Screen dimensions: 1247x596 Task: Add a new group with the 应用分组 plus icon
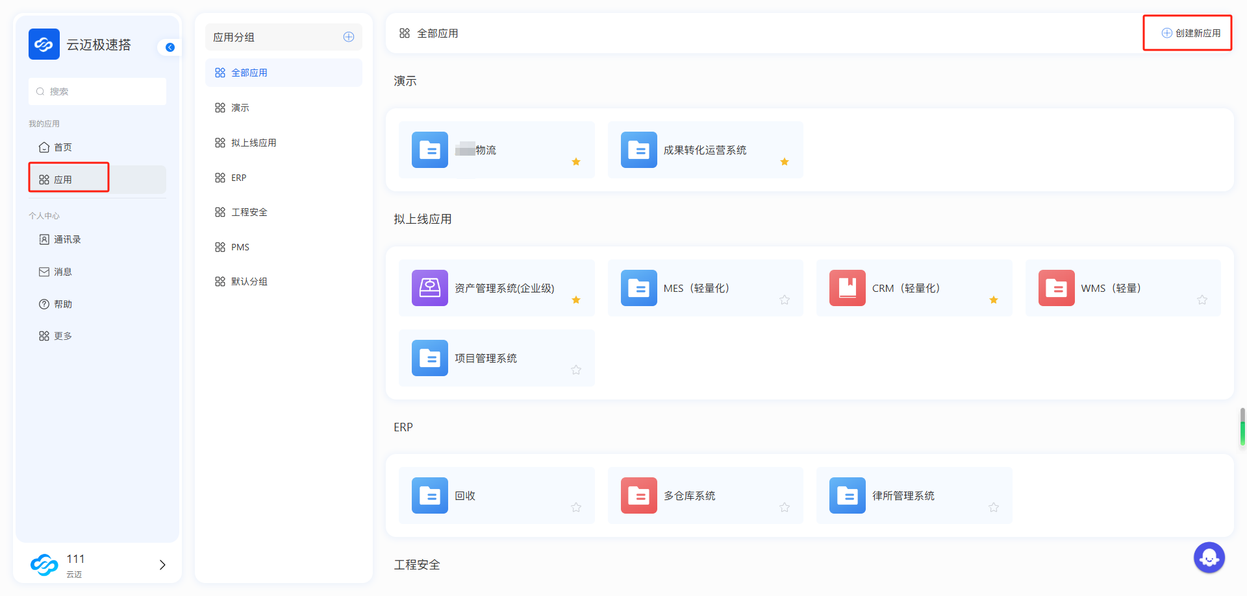click(x=349, y=37)
